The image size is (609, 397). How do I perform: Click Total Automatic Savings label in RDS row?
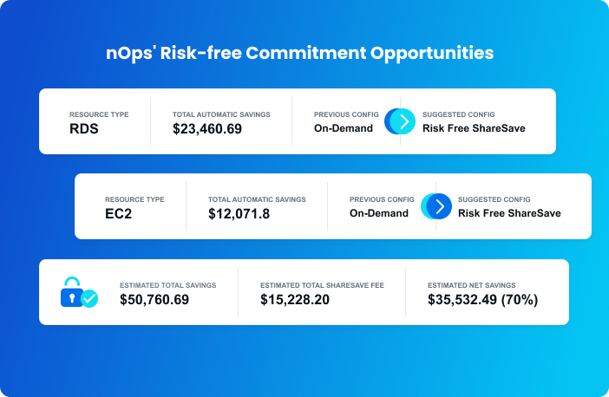click(221, 114)
